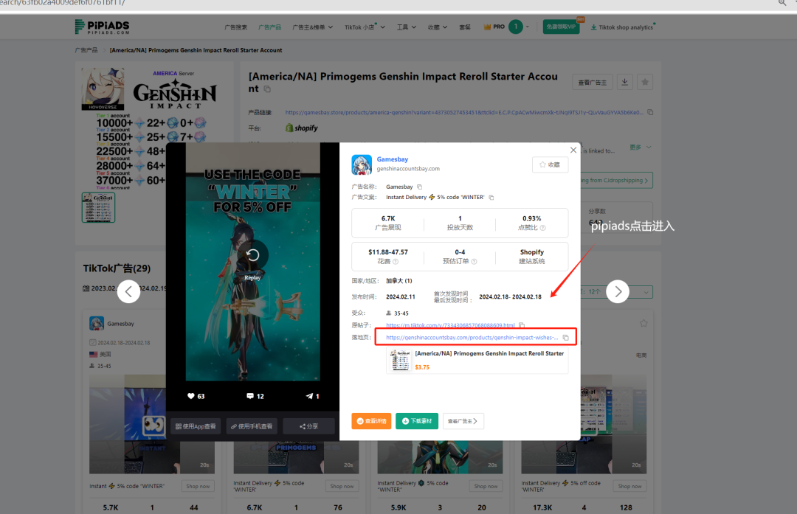
Task: Click the 免费领取VIP button
Action: pos(561,27)
